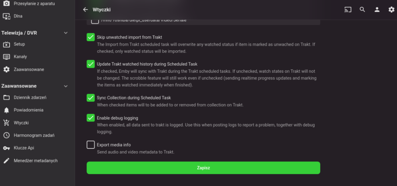Click the back arrow next to Wtyczki

[85, 9]
